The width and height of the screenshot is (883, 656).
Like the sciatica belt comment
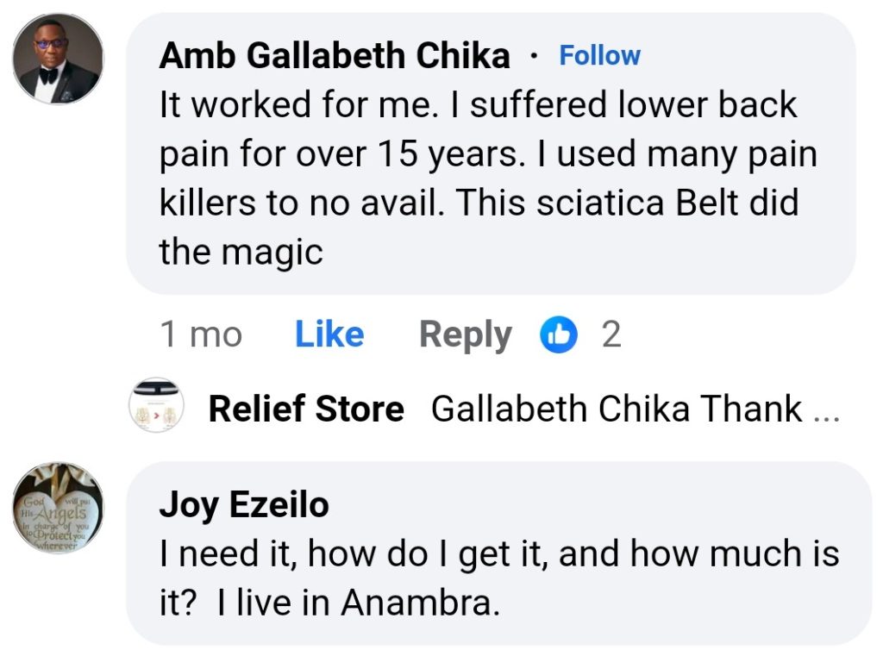pos(329,334)
